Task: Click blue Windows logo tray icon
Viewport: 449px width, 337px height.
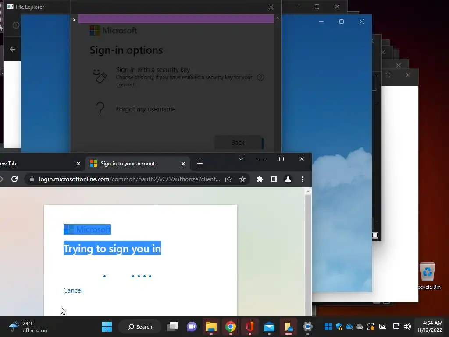Action: click(x=328, y=326)
